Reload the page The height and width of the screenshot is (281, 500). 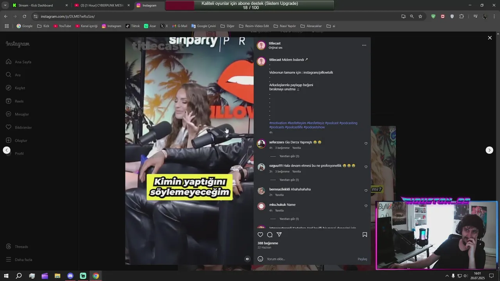tap(24, 16)
